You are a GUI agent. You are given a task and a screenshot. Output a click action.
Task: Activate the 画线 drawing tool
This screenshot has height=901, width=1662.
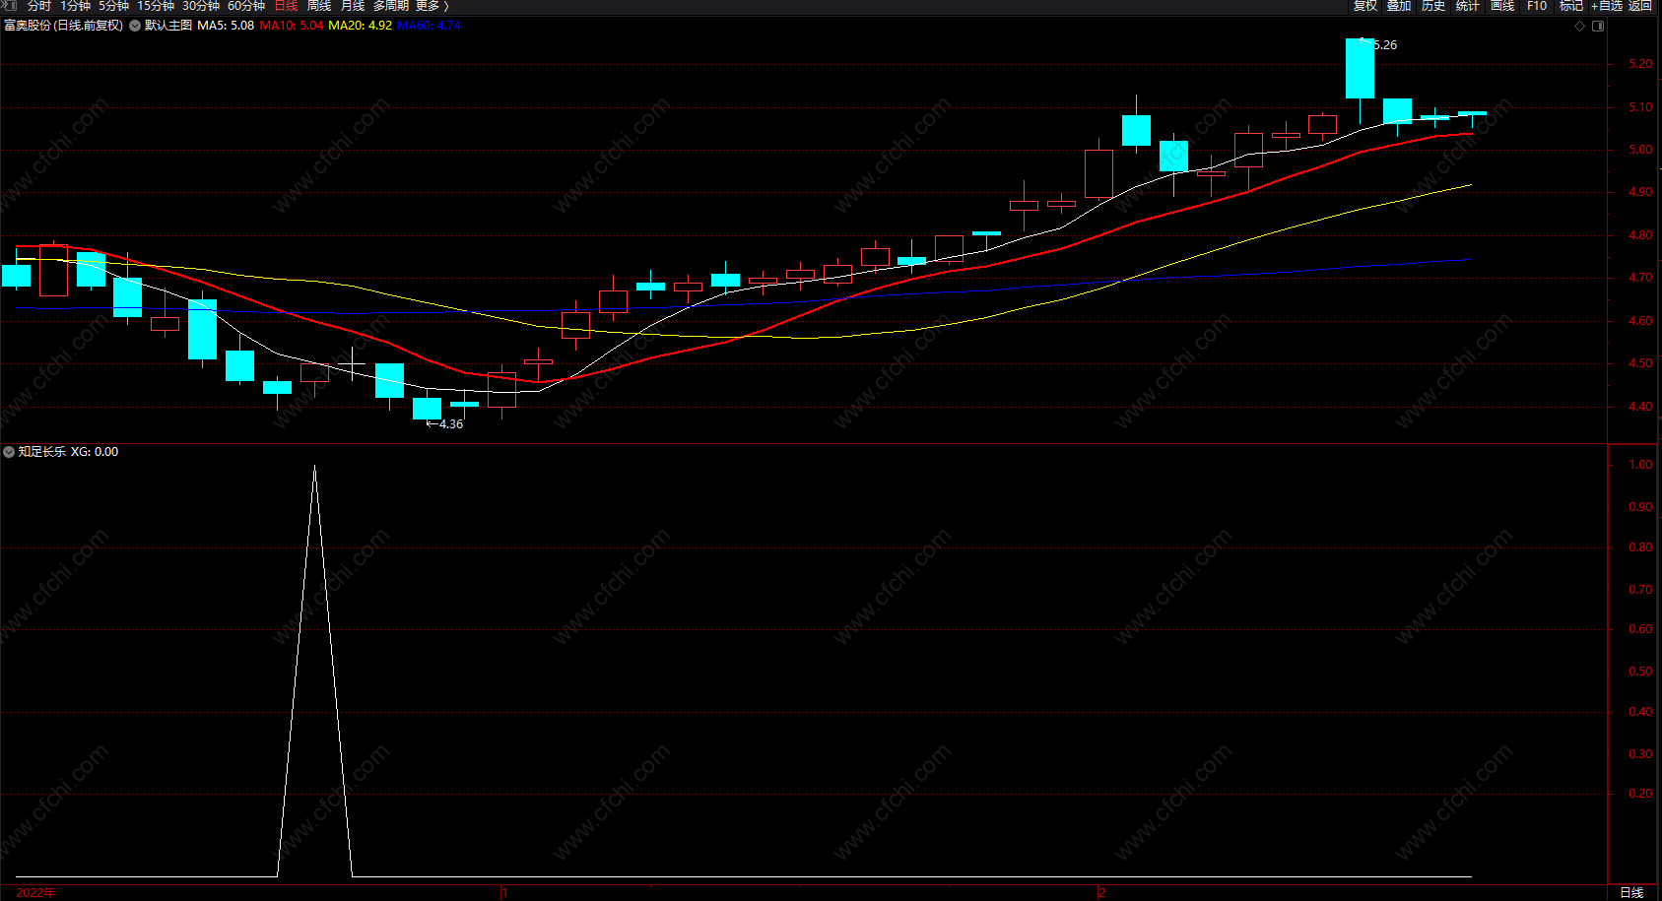coord(1502,6)
